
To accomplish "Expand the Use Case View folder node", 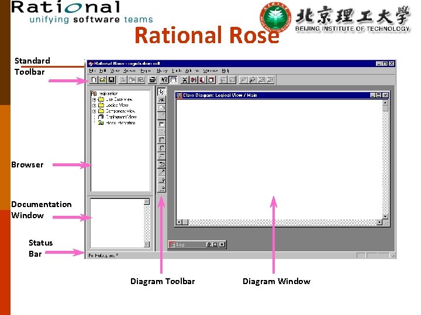I will 94,100.
